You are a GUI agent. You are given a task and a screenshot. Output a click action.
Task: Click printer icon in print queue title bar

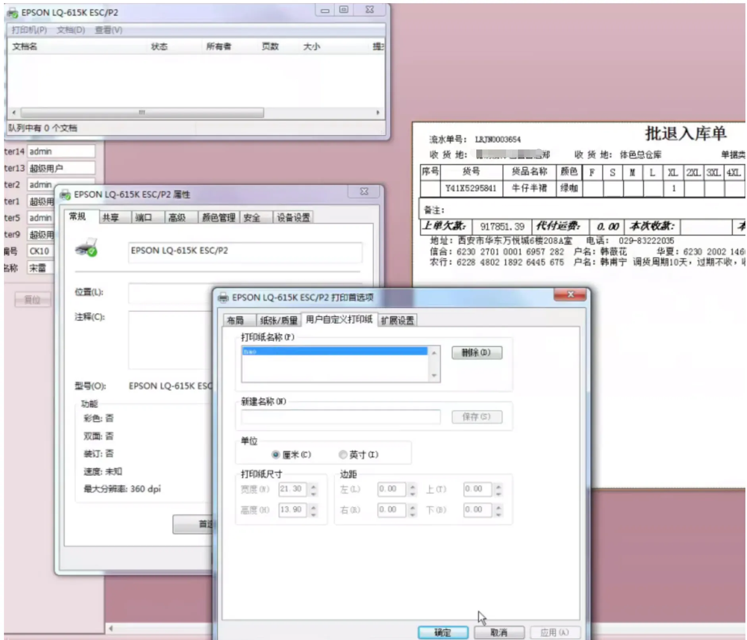pos(13,13)
